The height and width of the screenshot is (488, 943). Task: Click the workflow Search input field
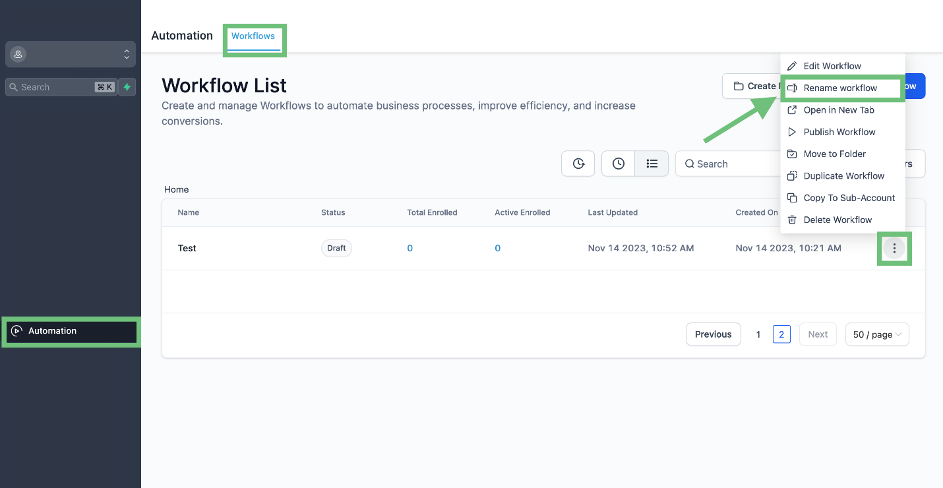[728, 164]
